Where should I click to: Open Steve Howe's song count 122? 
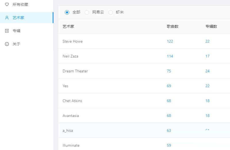(x=170, y=41)
